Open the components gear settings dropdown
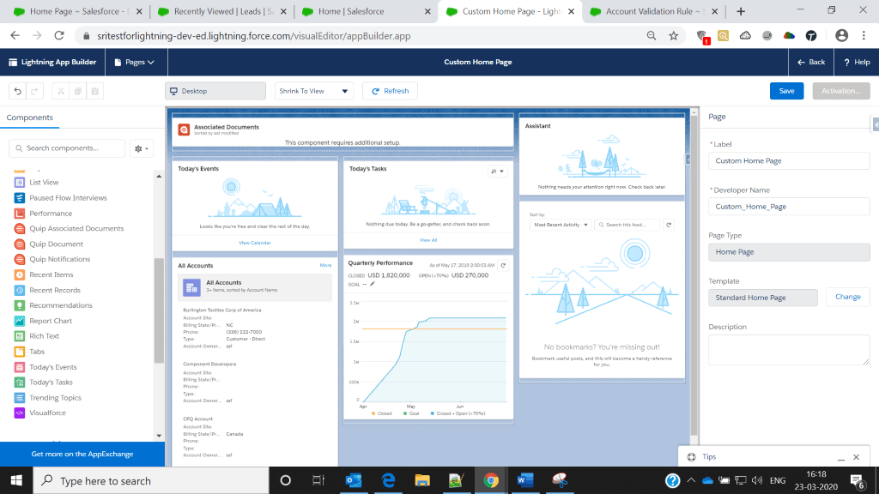879x494 pixels. (x=141, y=148)
